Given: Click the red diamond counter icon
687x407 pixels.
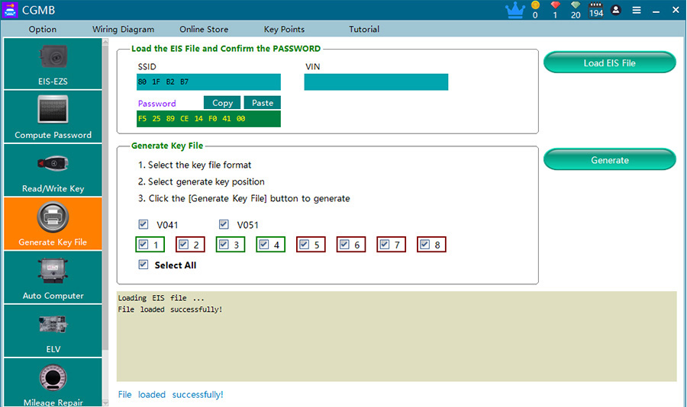Looking at the screenshot, I should pos(555,5).
